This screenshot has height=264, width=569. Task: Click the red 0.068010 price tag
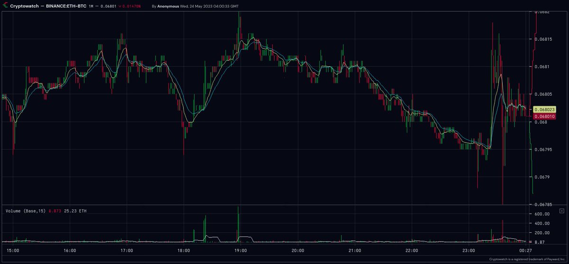tap(544, 116)
